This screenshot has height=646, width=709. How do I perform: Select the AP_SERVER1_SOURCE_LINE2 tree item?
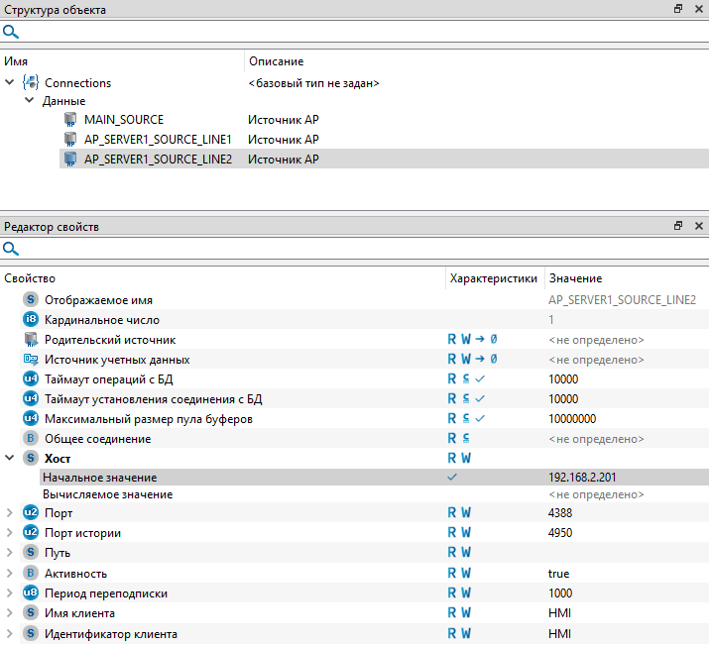pyautogui.click(x=158, y=160)
